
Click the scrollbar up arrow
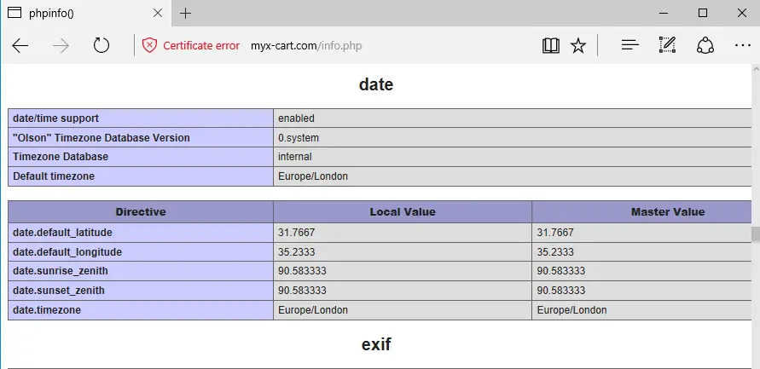tap(756, 69)
